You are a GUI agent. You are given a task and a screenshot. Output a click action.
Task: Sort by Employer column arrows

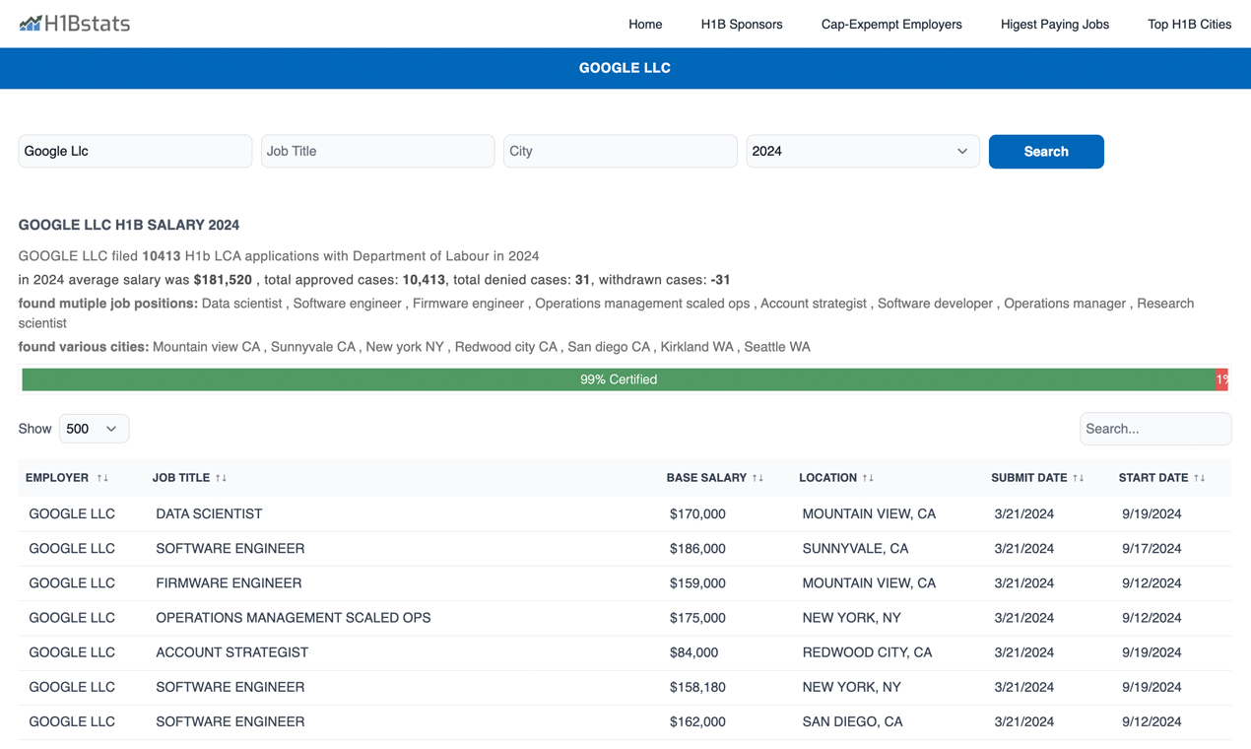[x=102, y=478]
